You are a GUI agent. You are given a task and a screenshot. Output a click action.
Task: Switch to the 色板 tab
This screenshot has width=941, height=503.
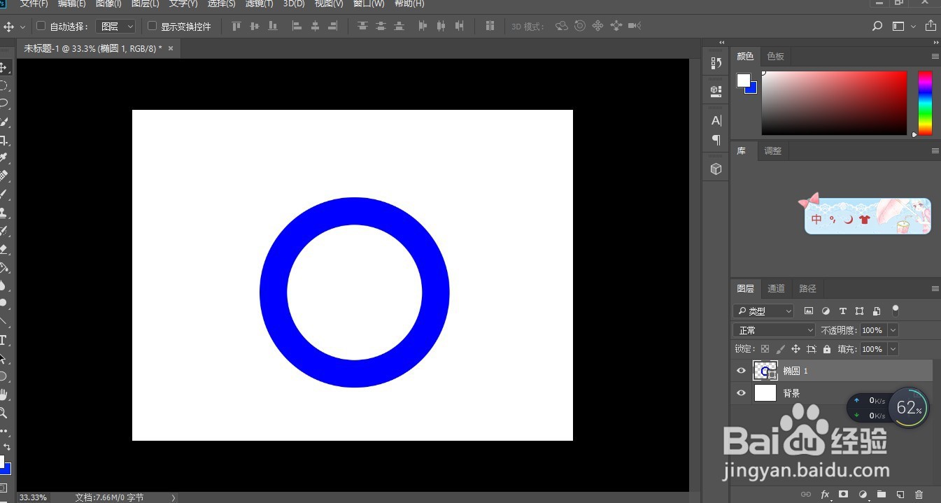tap(775, 56)
